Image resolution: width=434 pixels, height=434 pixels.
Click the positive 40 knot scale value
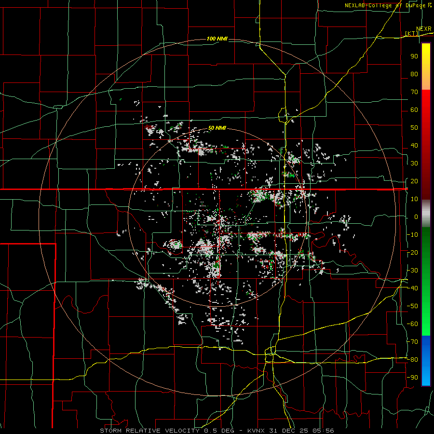[414, 146]
